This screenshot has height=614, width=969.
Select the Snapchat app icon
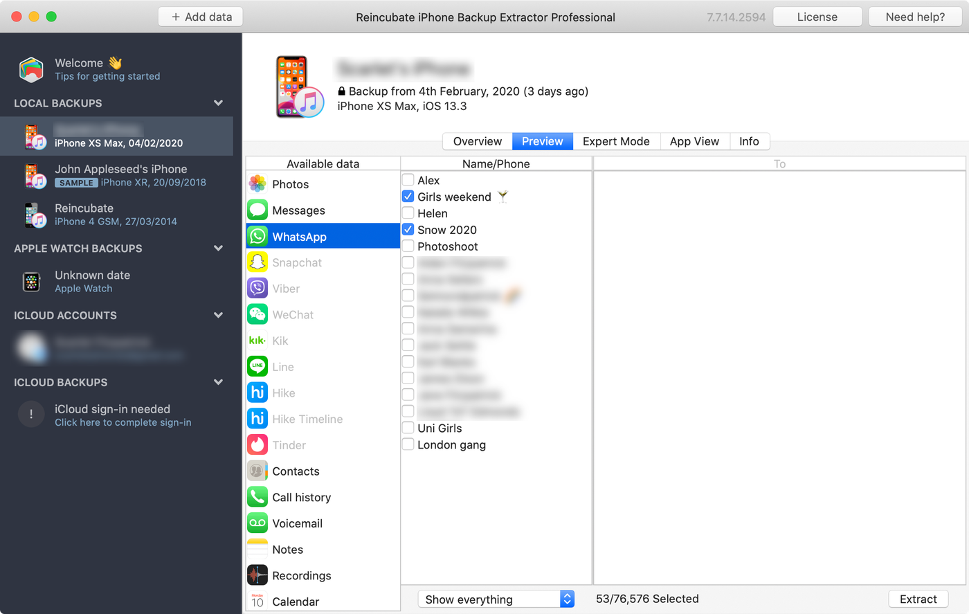point(257,262)
